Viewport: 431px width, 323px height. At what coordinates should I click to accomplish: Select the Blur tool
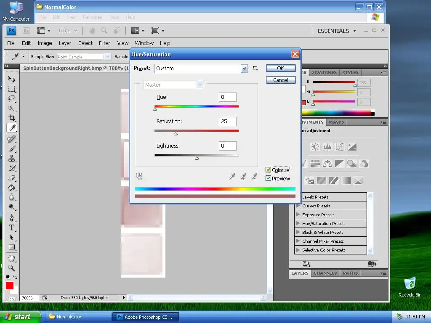(x=11, y=197)
